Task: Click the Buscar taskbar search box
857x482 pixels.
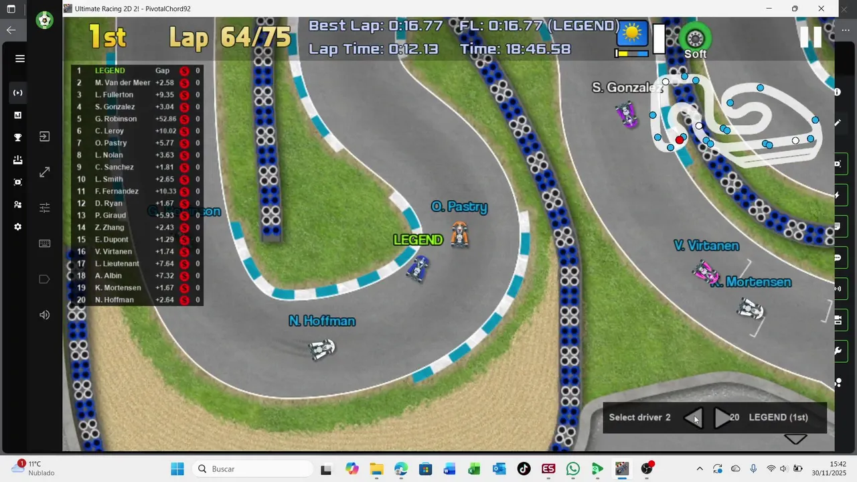Action: pos(252,469)
